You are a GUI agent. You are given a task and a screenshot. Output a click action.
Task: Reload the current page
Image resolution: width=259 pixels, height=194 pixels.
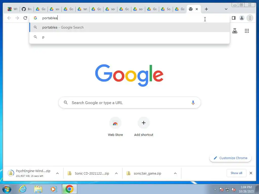click(25, 18)
